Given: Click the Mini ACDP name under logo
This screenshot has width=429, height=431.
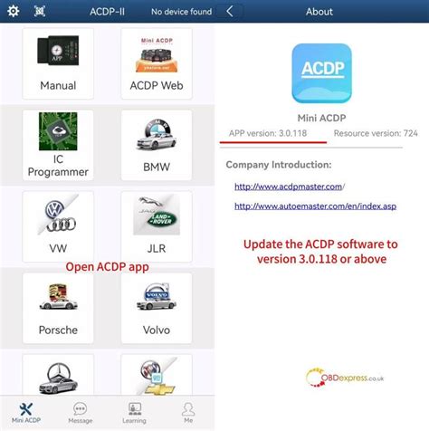Looking at the screenshot, I should coord(321,118).
